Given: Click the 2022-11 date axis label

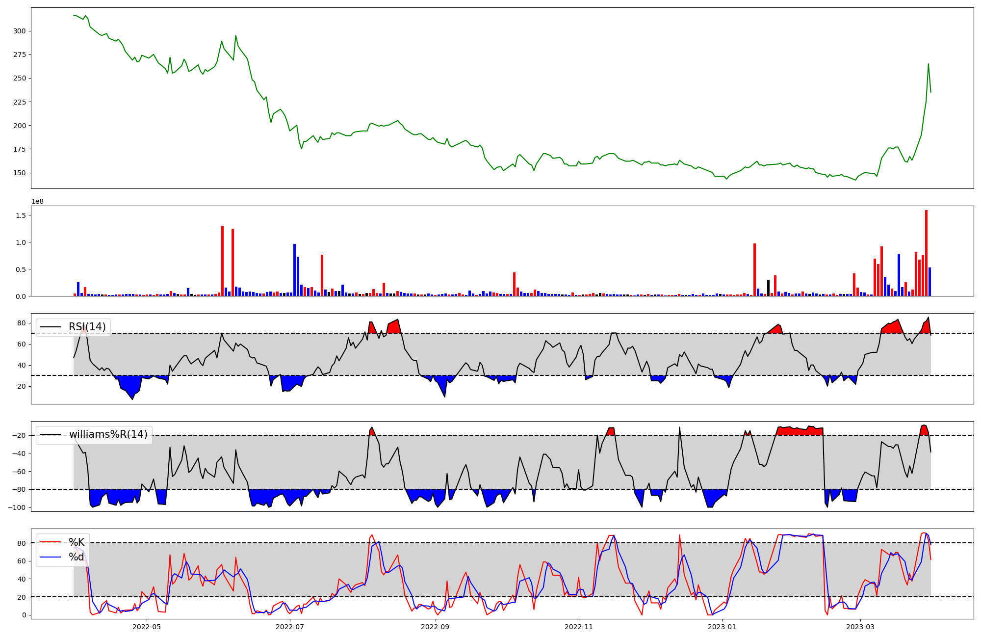Looking at the screenshot, I should click(579, 627).
